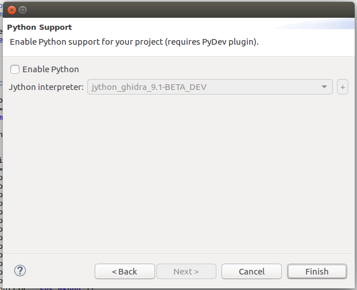
Task: Click the Jython interpreter label
Action: tap(46, 87)
